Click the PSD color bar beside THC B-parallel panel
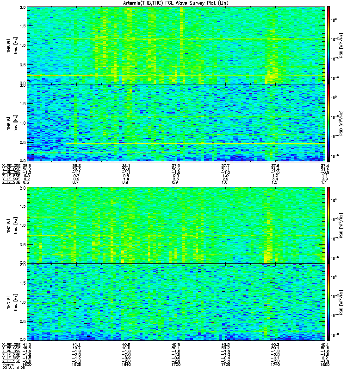 [328, 302]
